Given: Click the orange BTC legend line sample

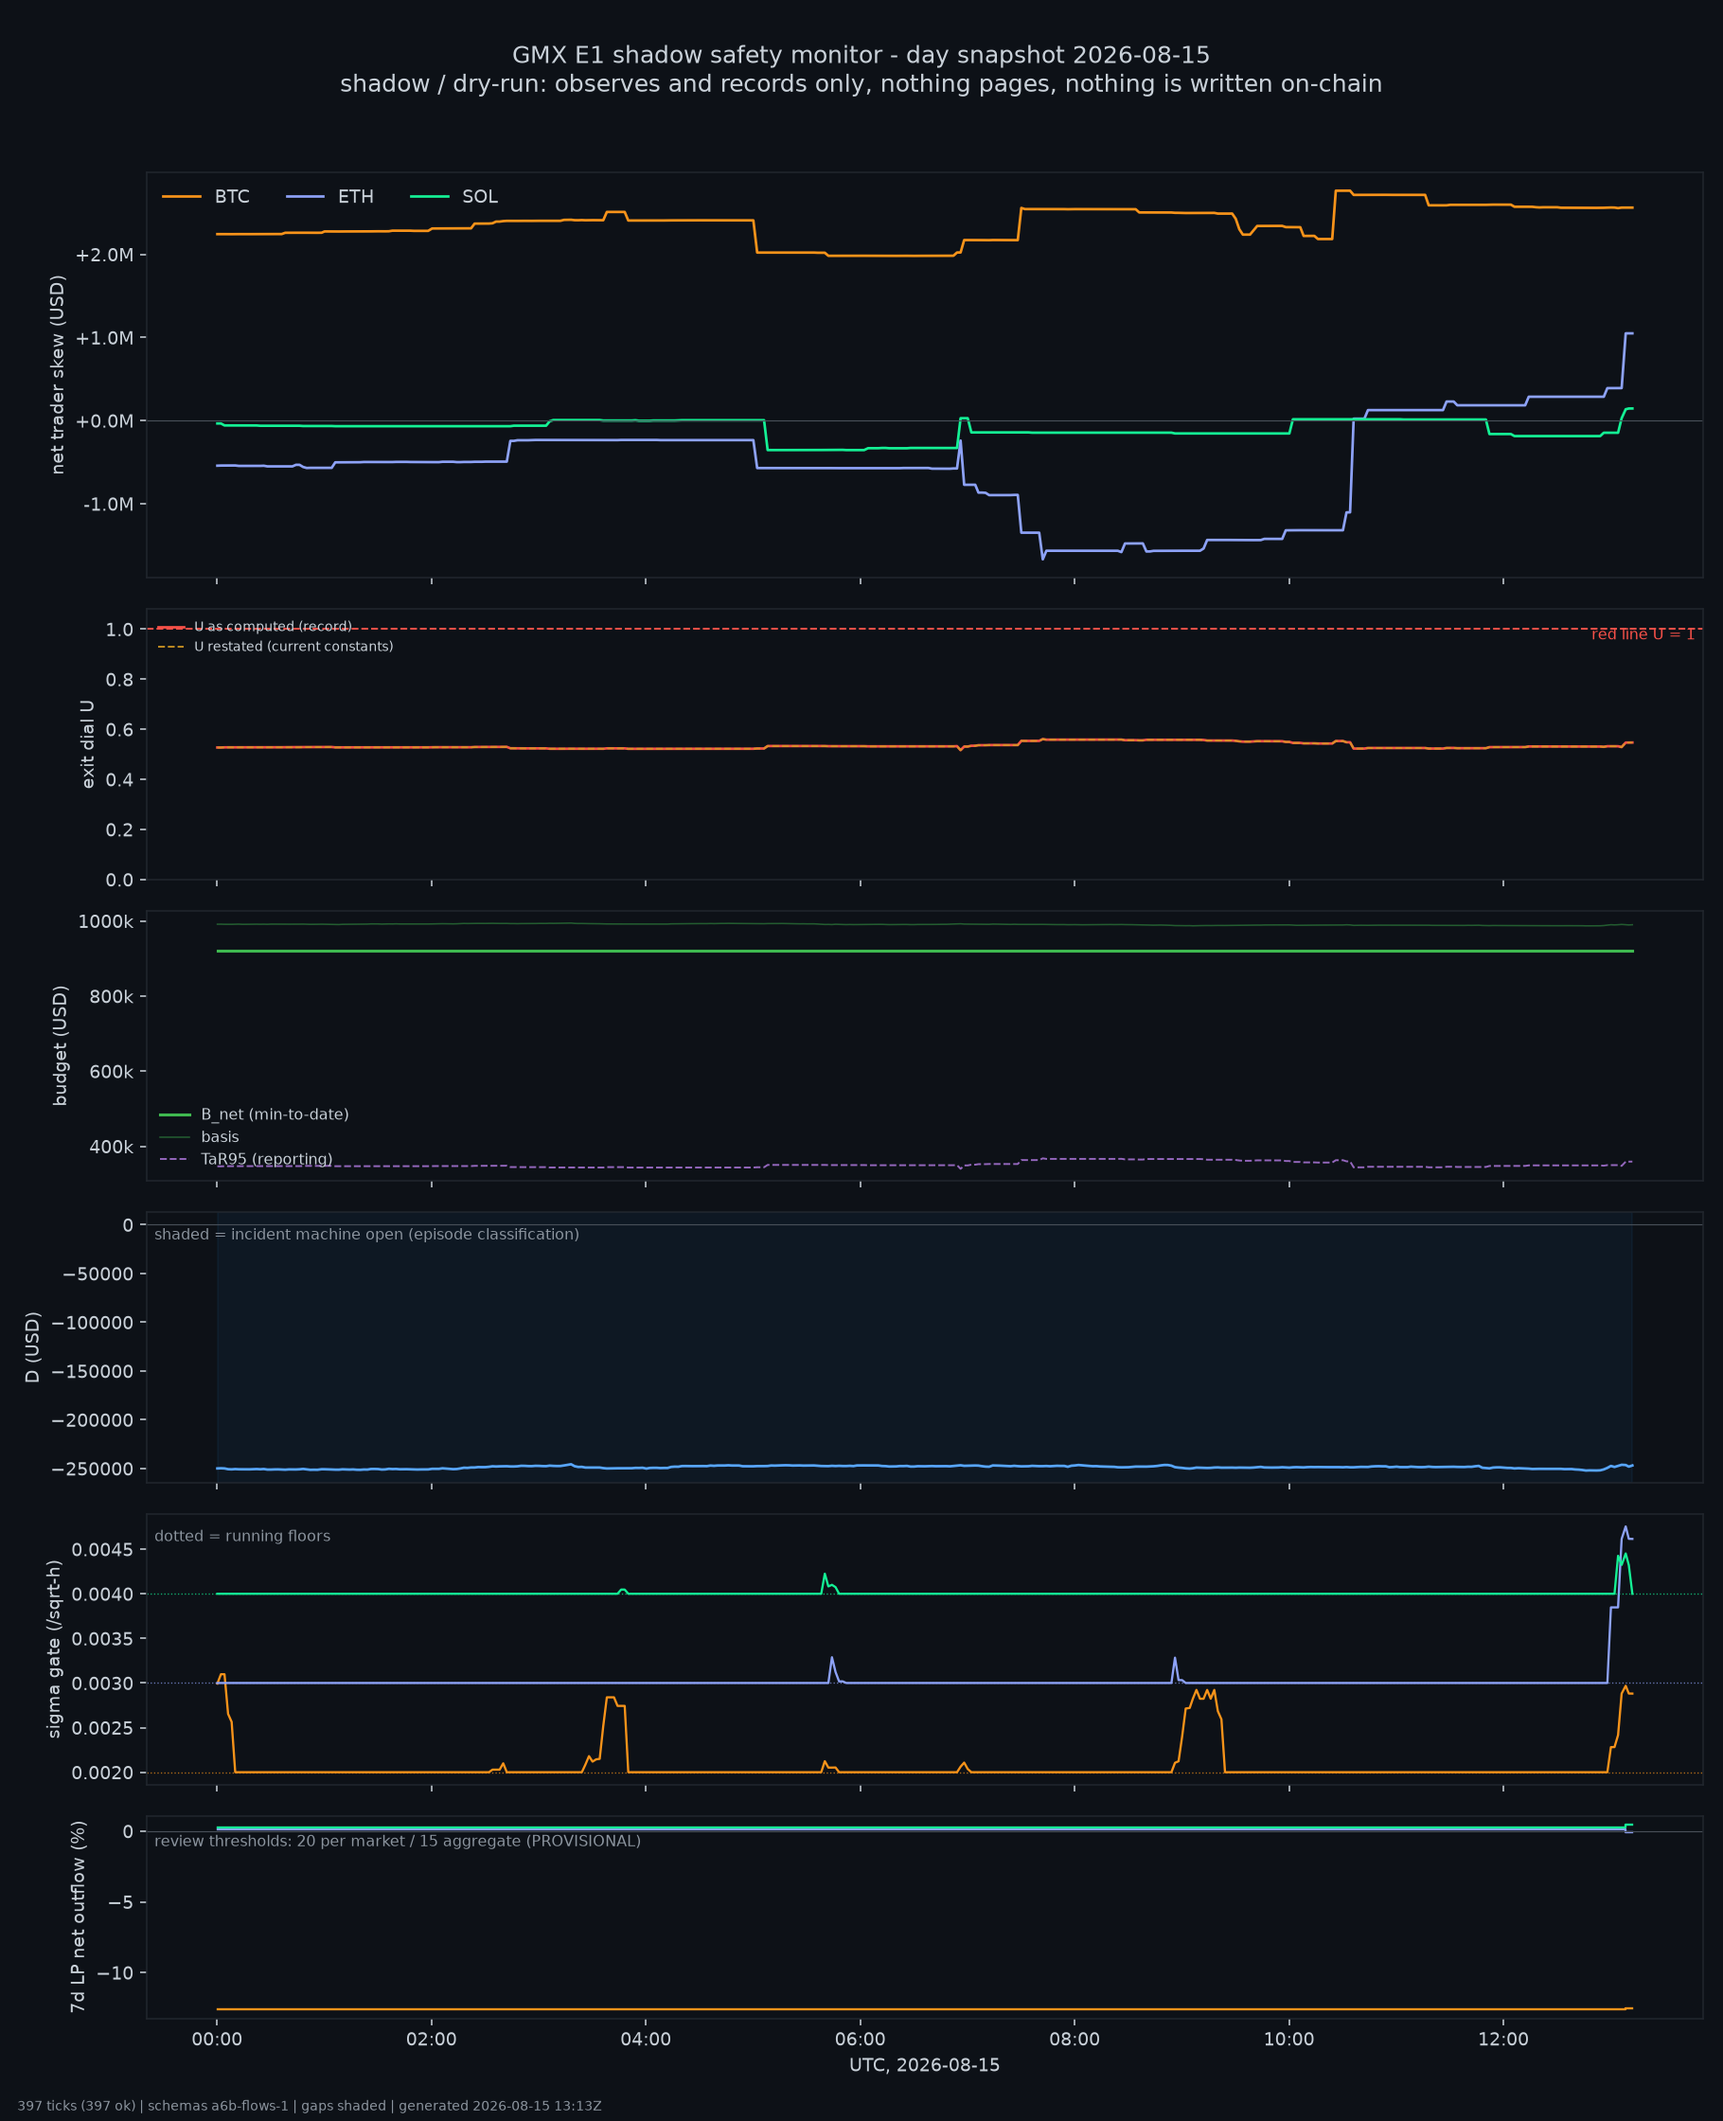Looking at the screenshot, I should pos(182,197).
